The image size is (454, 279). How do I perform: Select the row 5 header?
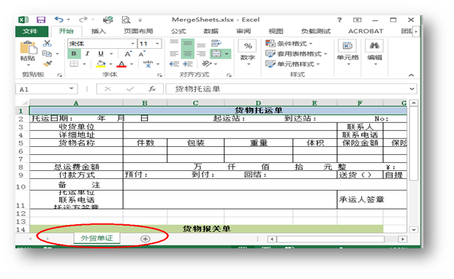click(22, 143)
